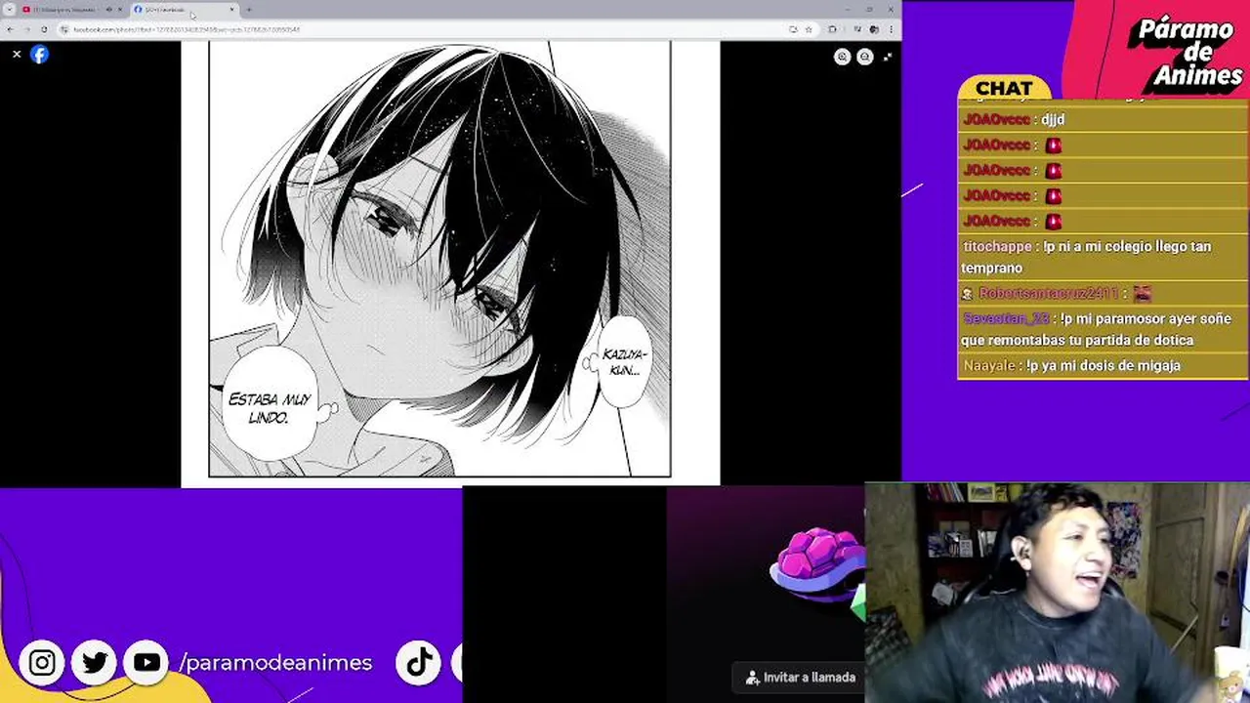Click the pink turtle shell avatar
The image size is (1250, 703).
pyautogui.click(x=818, y=564)
